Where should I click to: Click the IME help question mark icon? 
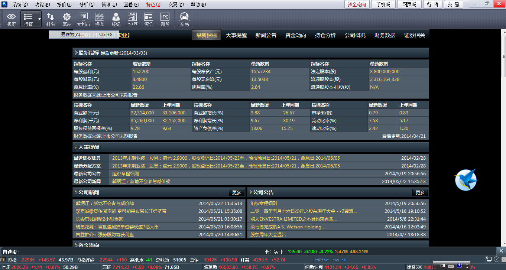(x=459, y=266)
